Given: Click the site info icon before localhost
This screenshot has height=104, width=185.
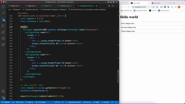Looking at the screenshot, I should pos(133,7).
